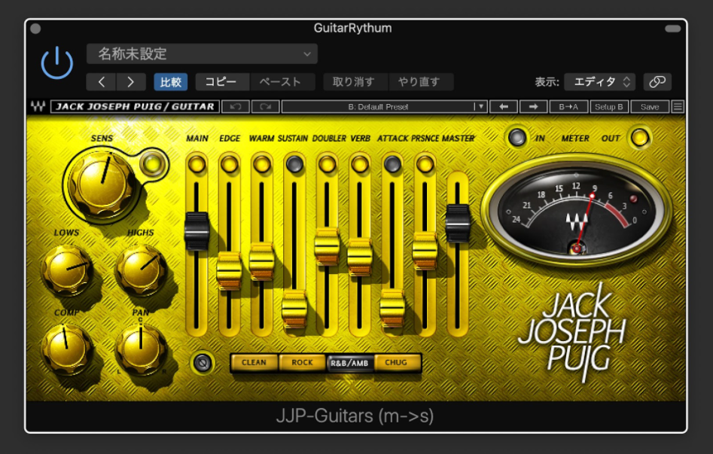Image resolution: width=713 pixels, height=454 pixels.
Task: Click the コピー copy button
Action: point(222,82)
